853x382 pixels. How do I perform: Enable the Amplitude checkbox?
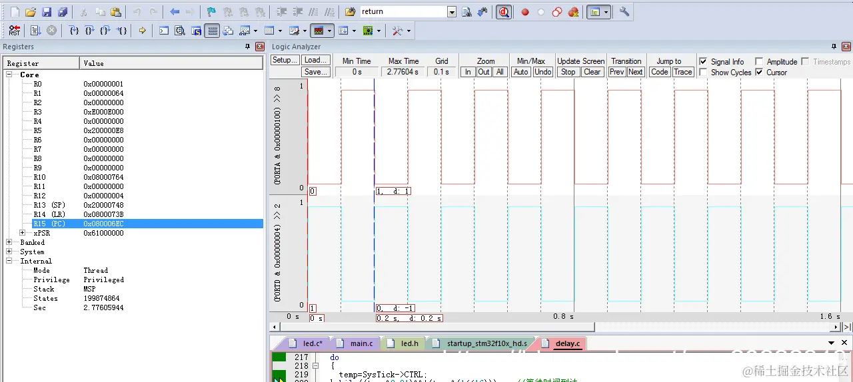759,61
